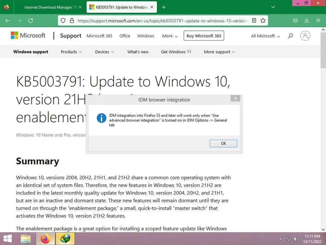Click the site padlock icon
The height and width of the screenshot is (245, 326).
click(x=72, y=20)
